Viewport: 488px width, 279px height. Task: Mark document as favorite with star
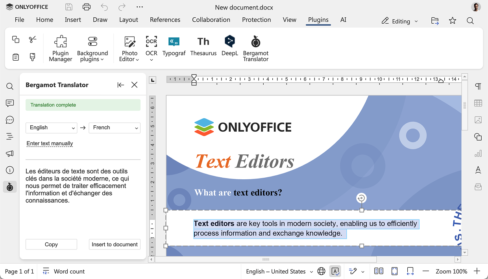pyautogui.click(x=453, y=20)
